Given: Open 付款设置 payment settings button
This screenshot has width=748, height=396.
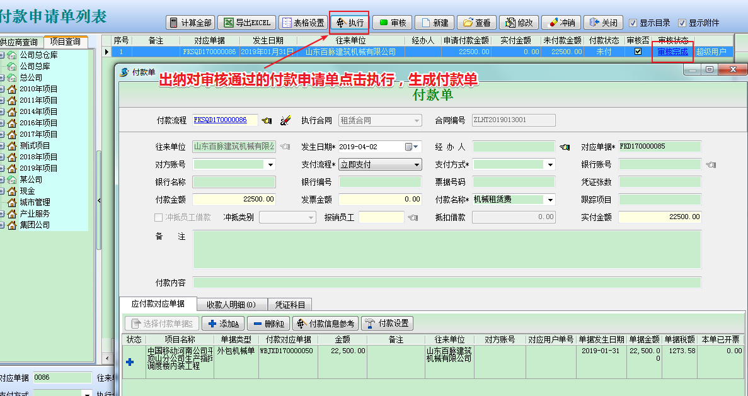Looking at the screenshot, I should coord(387,324).
